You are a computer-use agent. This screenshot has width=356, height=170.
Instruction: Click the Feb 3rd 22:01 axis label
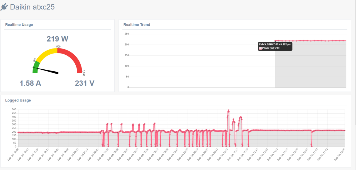click(93, 154)
